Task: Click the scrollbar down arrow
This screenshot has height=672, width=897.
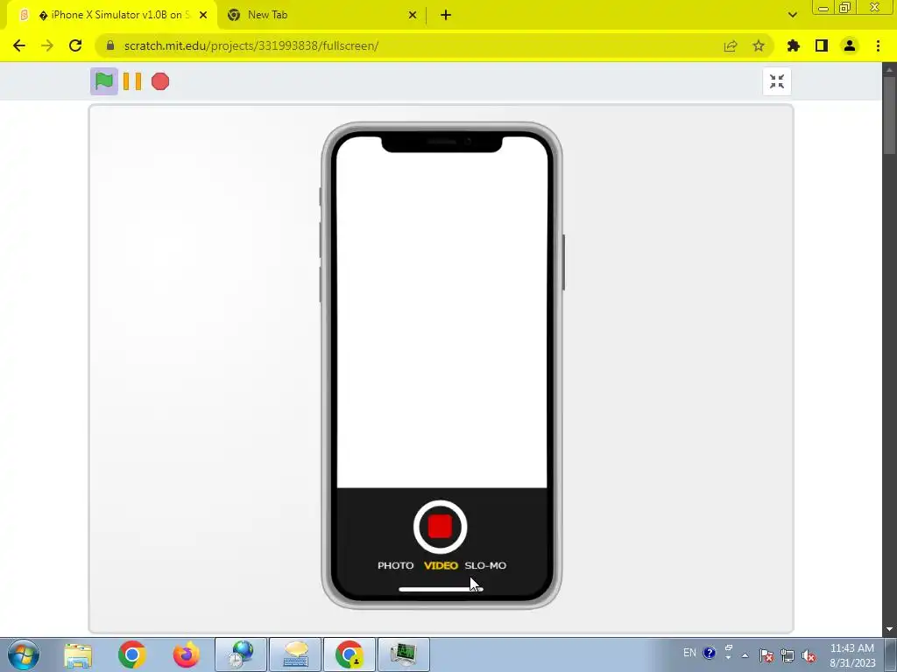Action: coord(889,629)
